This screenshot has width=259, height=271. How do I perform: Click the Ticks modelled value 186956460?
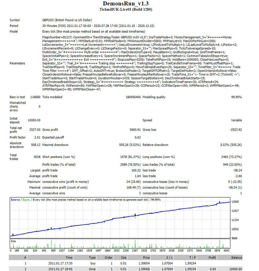pyautogui.click(x=133, y=97)
